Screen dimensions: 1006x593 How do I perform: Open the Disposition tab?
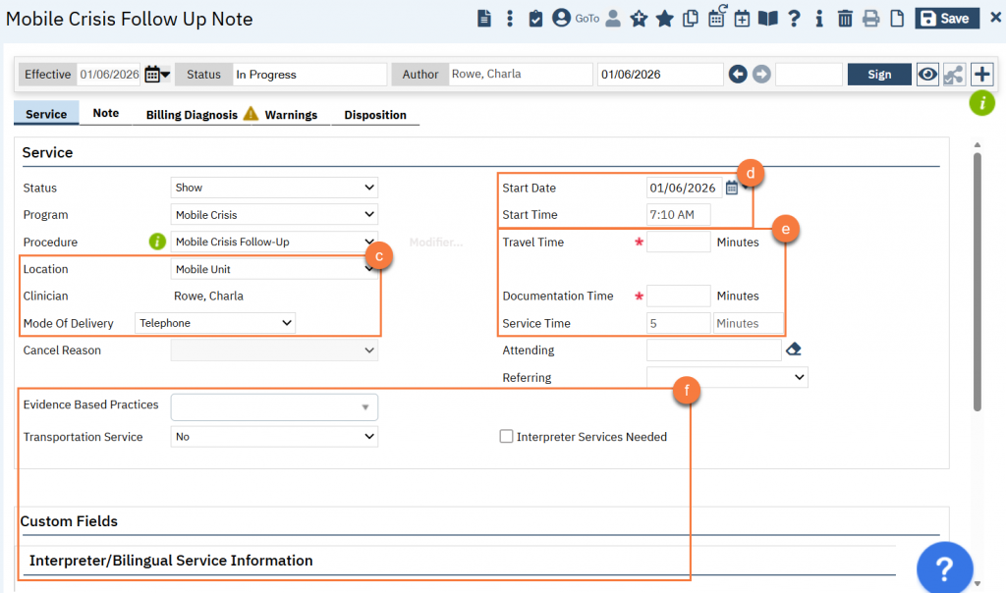point(374,115)
